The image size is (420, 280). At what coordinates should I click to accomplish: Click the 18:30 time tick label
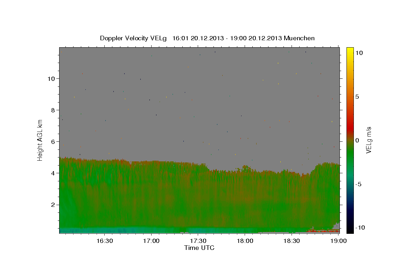pos(291,241)
